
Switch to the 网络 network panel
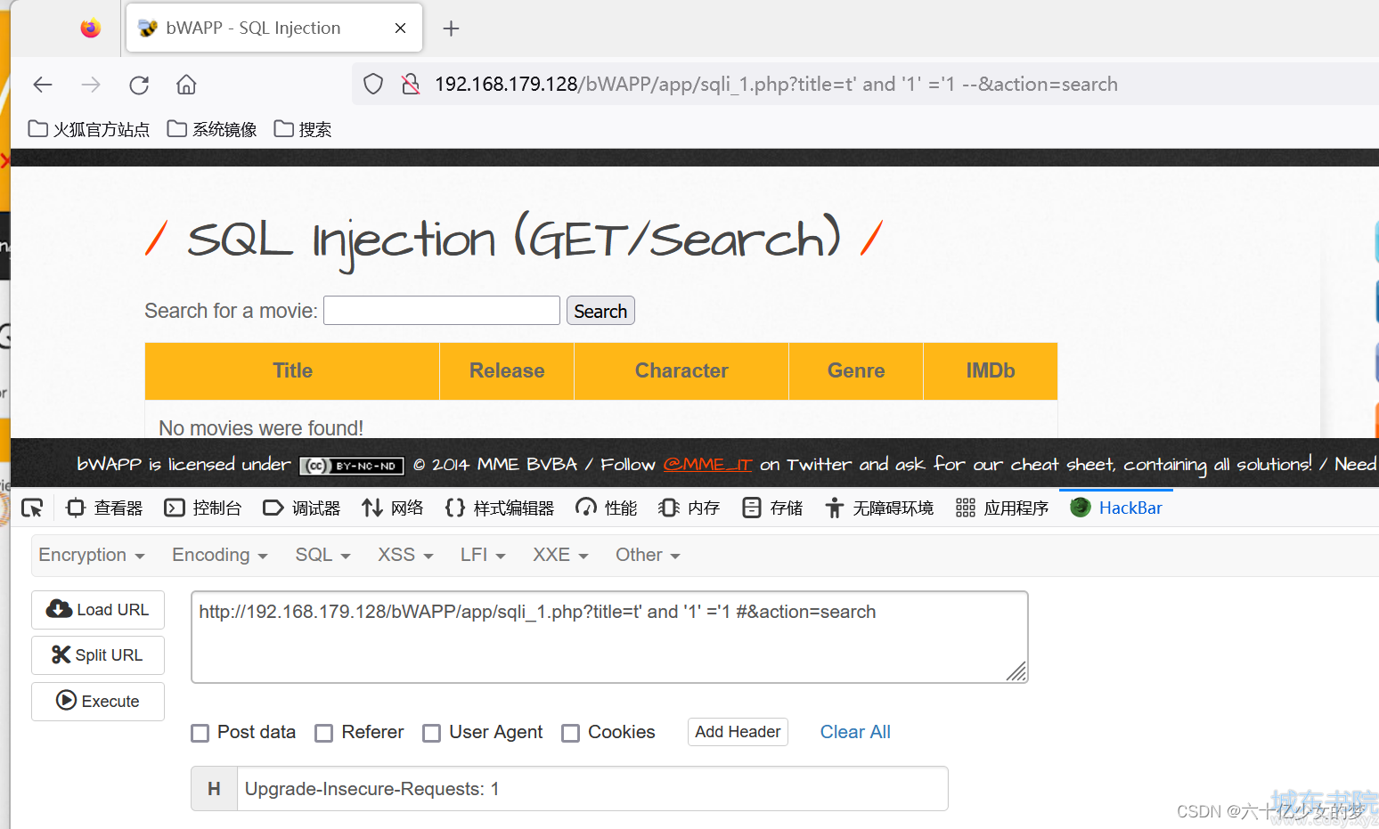tap(392, 508)
